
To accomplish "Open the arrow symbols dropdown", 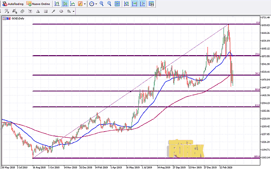I will click(x=73, y=11).
